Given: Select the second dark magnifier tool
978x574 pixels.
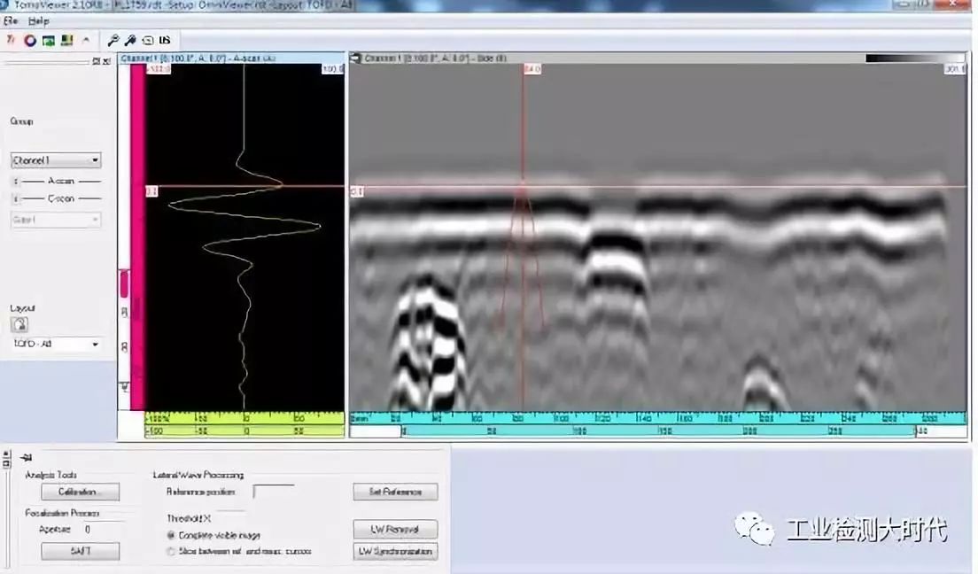Looking at the screenshot, I should (129, 41).
